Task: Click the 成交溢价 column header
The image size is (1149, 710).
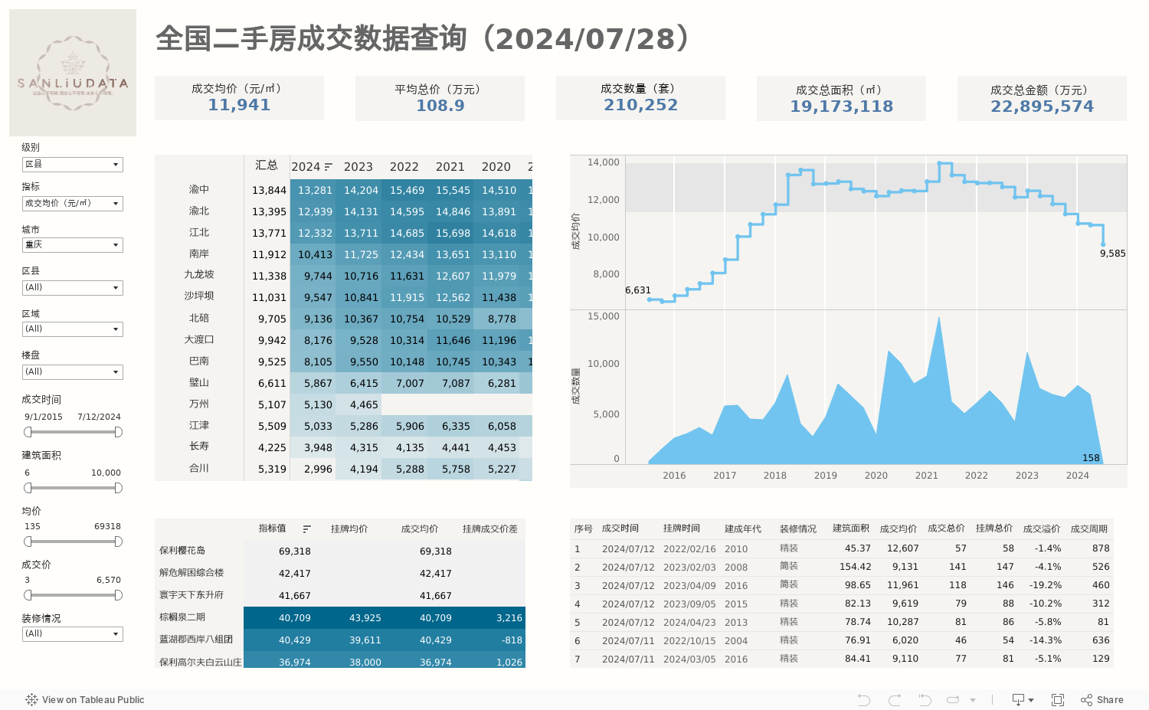Action: click(x=1042, y=528)
